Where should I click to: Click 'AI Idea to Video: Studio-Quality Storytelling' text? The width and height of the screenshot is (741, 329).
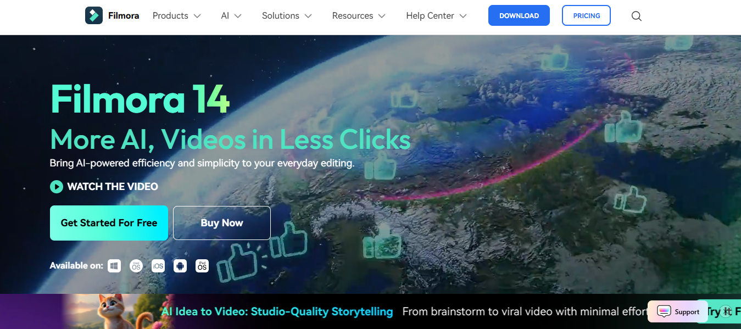click(277, 311)
